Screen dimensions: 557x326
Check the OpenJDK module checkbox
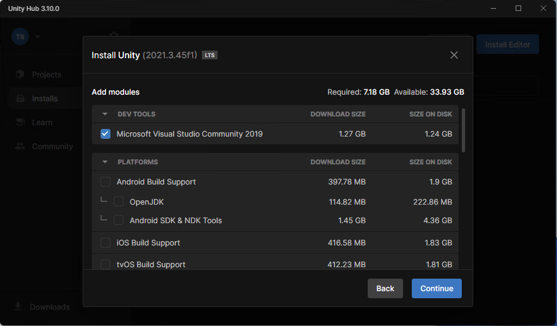(x=119, y=202)
